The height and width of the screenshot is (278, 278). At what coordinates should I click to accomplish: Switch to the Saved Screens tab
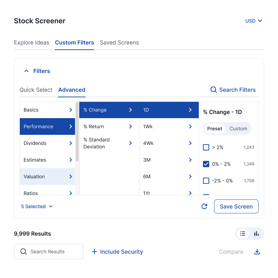119,43
